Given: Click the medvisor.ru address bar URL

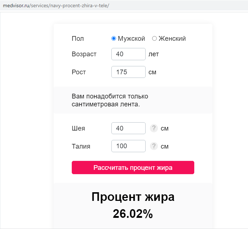Looking at the screenshot, I should [56, 6].
